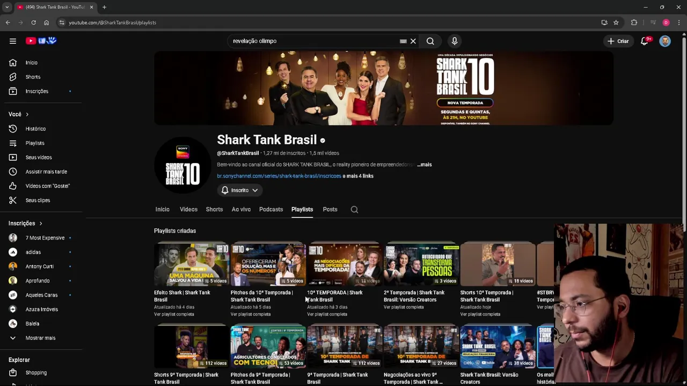Expand Mostrar mais subscriptions
This screenshot has height=386, width=687.
[x=41, y=338]
